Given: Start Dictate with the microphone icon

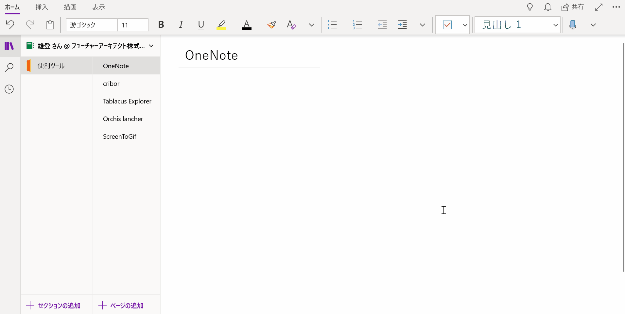Looking at the screenshot, I should [x=573, y=25].
